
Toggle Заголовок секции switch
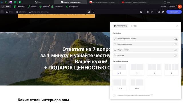tap(175, 44)
